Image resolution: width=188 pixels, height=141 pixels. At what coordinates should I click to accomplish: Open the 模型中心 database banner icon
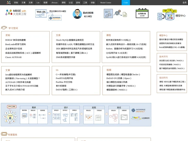[171, 15]
